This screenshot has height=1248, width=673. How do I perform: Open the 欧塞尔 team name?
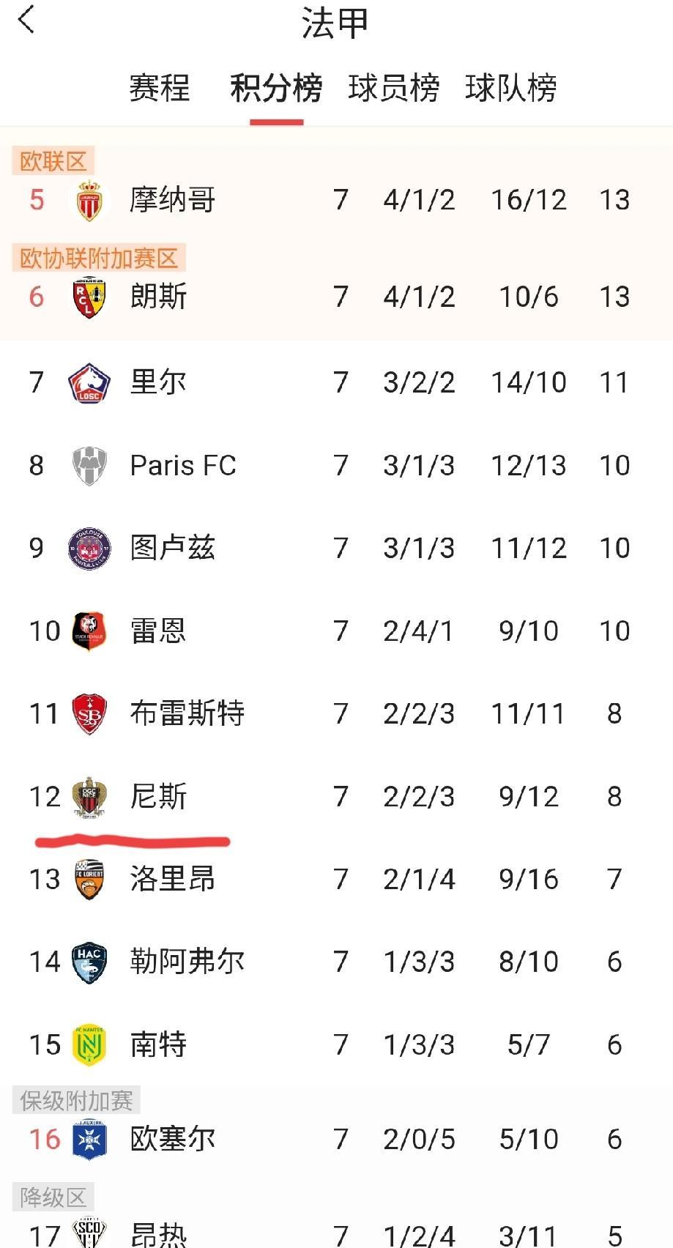[x=172, y=1140]
